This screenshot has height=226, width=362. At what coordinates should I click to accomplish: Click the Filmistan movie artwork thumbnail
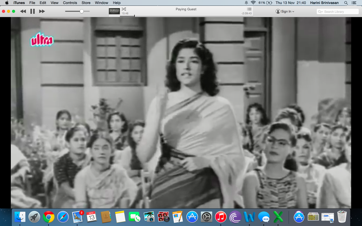pyautogui.click(x=114, y=11)
